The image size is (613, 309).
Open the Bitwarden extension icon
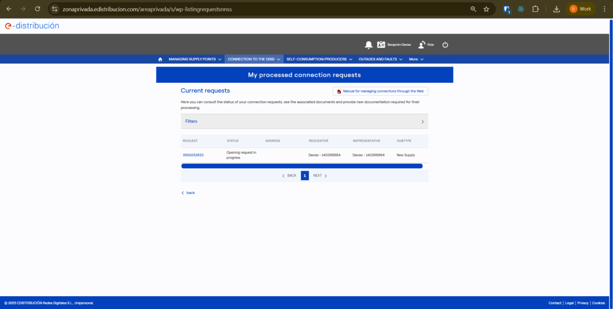tap(507, 9)
